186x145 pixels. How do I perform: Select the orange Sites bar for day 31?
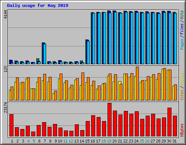[175, 92]
